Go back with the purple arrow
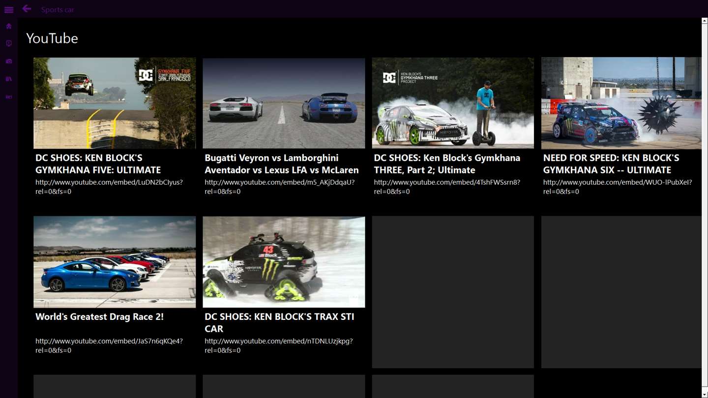Screen dimensions: 708x398 pos(27,8)
